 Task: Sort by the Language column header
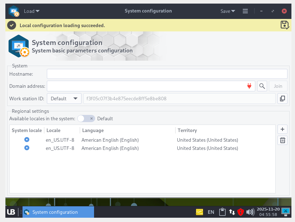(93, 130)
